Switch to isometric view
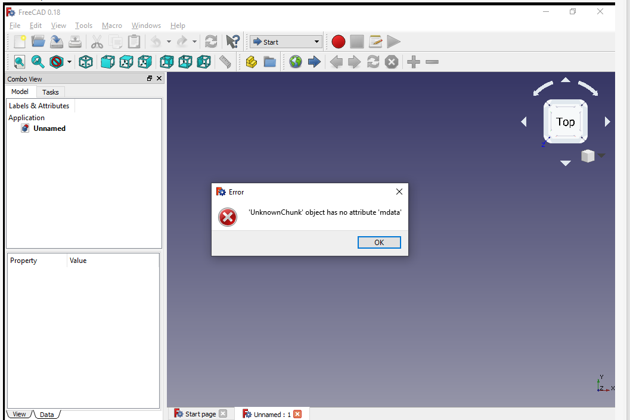The image size is (630, 420). click(85, 61)
